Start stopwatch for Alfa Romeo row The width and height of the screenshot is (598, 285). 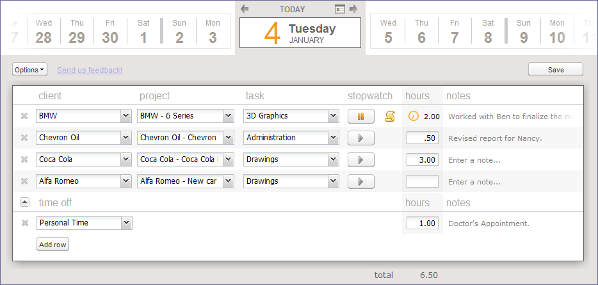[x=360, y=182]
